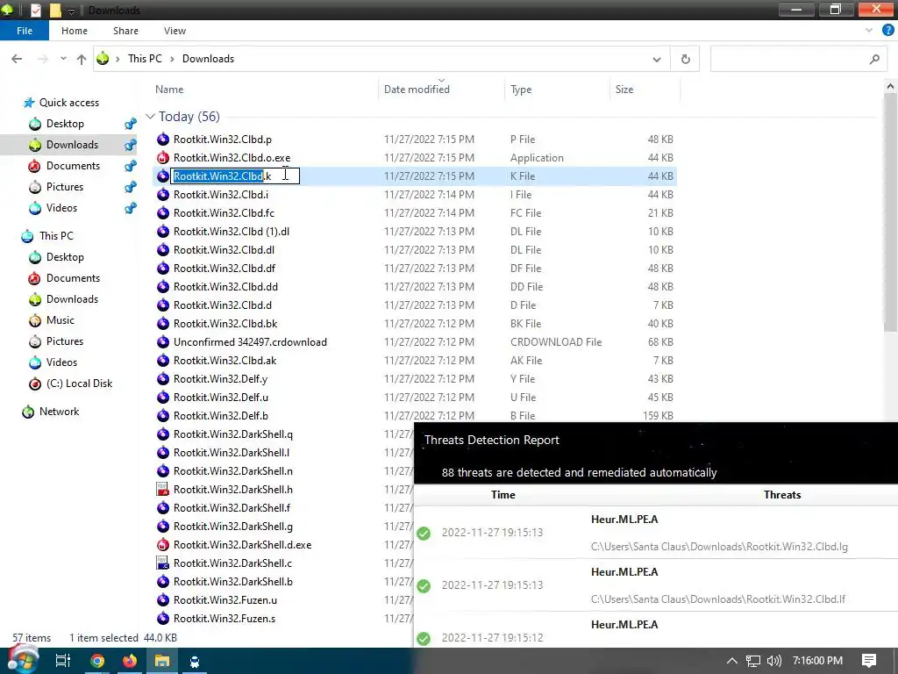898x674 pixels.
Task: Select the file Rootkit.Win32.Delf.u
Action: click(x=221, y=398)
